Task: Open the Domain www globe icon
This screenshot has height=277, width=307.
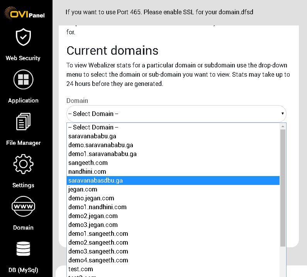Action: (23, 206)
